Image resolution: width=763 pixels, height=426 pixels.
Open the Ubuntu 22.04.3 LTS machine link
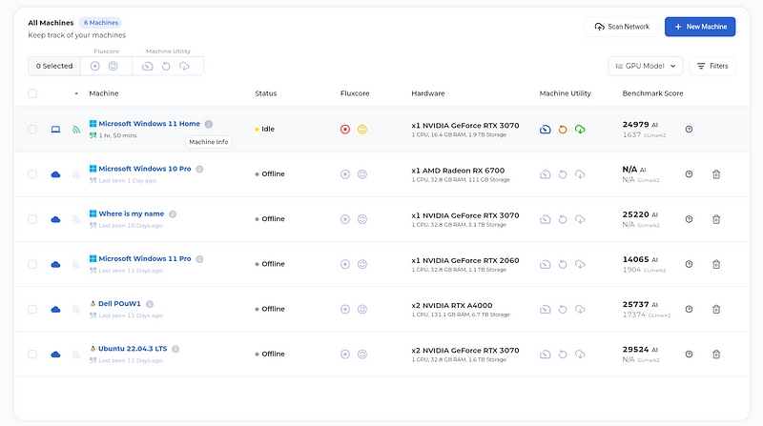(x=133, y=349)
